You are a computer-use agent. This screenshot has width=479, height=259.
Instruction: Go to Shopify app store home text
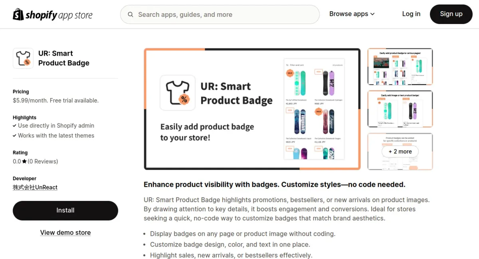click(x=59, y=15)
